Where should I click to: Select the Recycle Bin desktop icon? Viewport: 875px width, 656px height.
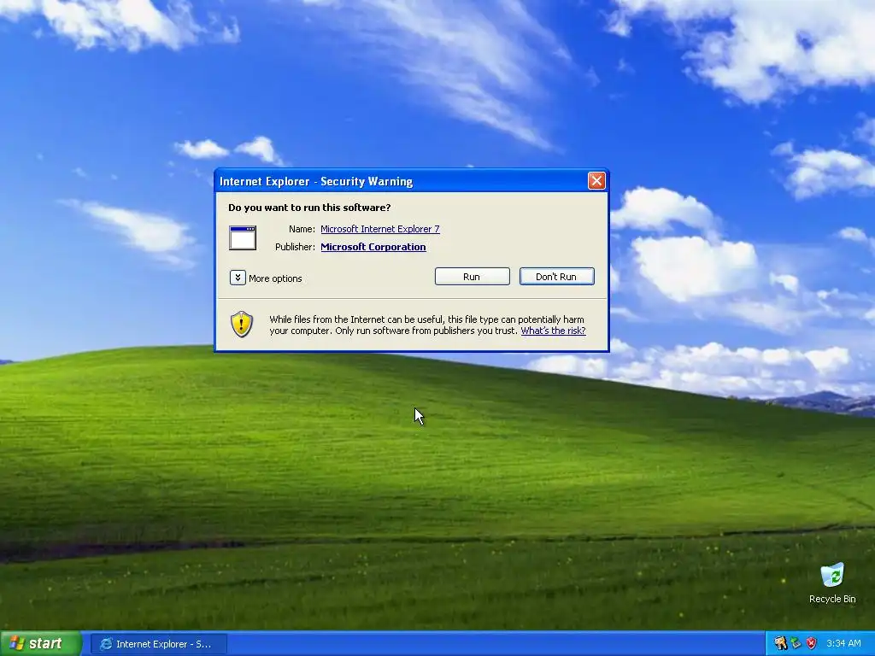832,583
